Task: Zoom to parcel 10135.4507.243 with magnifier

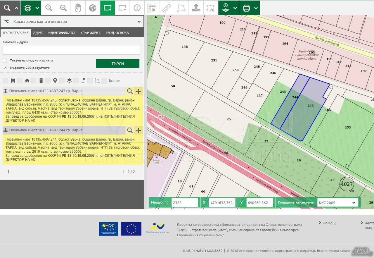Action: 130,91
